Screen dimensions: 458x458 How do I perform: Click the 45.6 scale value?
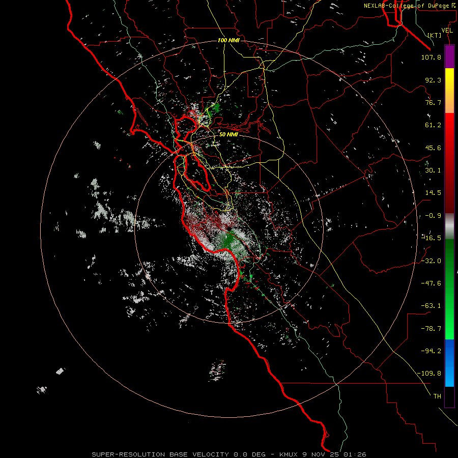(x=433, y=148)
